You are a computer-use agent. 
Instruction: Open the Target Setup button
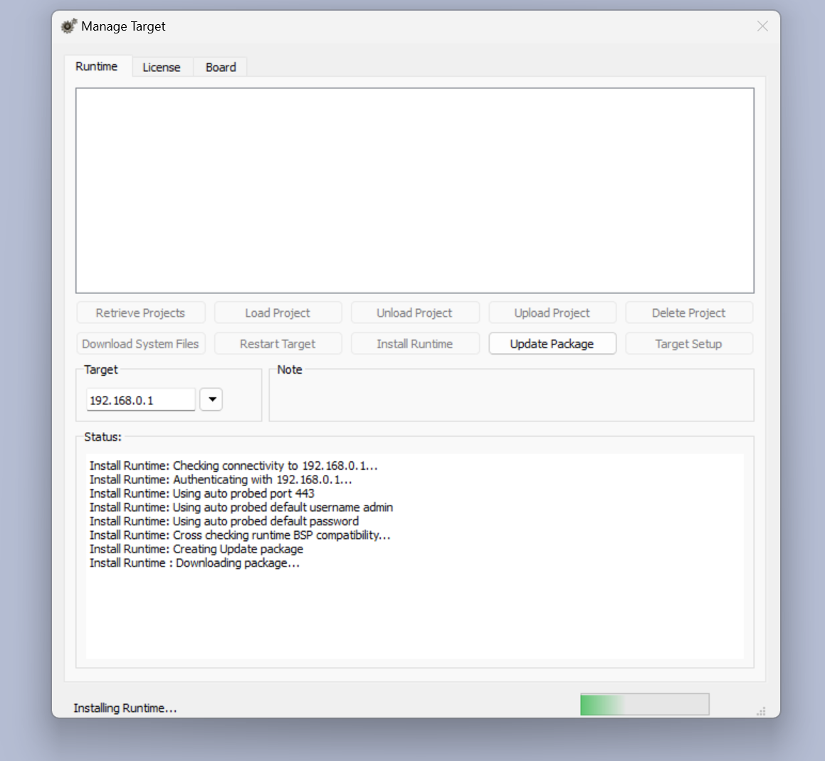[x=689, y=344]
